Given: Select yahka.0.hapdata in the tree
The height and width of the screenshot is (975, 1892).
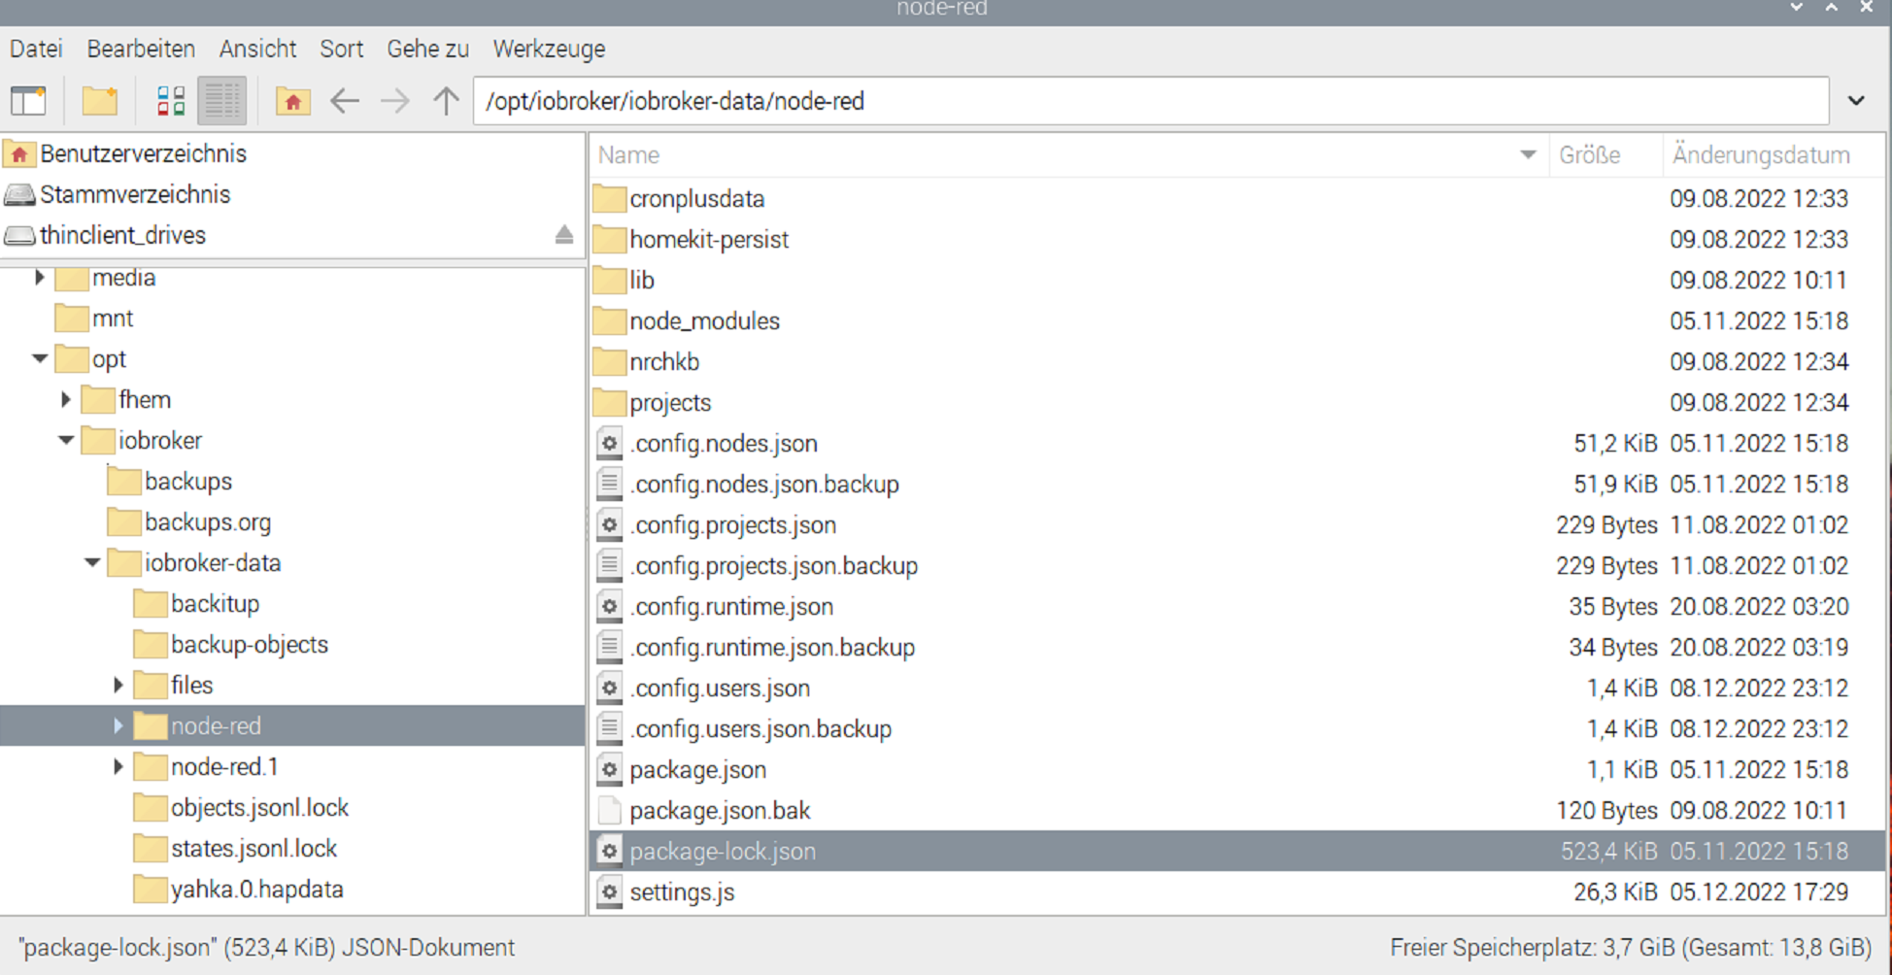Looking at the screenshot, I should pyautogui.click(x=239, y=890).
